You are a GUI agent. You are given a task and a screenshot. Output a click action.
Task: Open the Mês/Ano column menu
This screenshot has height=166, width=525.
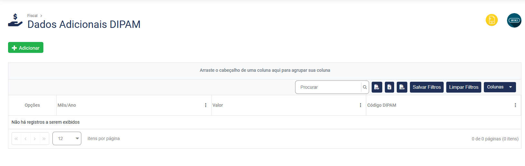pyautogui.click(x=206, y=105)
